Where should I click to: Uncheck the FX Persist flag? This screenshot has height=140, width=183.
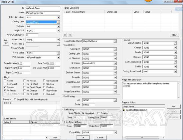click(5, 90)
